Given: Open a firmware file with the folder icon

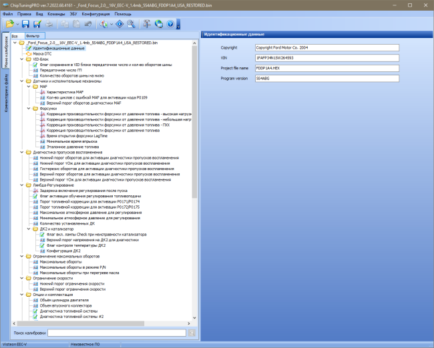Looking at the screenshot, I should [10, 24].
